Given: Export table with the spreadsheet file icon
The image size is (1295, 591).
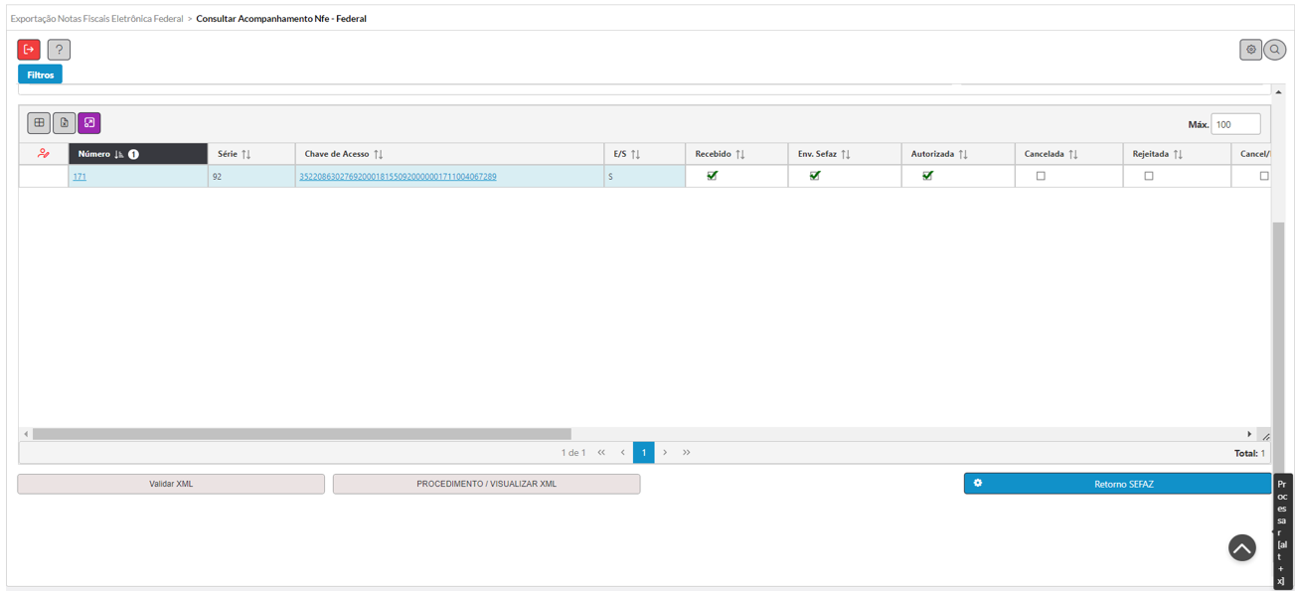Looking at the screenshot, I should [64, 123].
